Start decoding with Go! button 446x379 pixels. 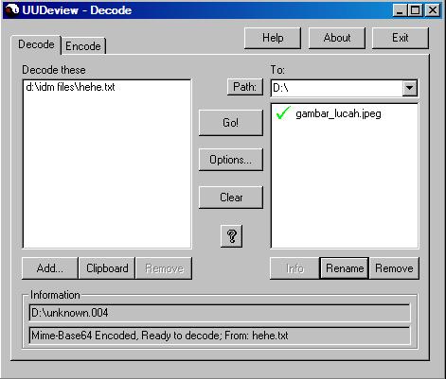[231, 123]
